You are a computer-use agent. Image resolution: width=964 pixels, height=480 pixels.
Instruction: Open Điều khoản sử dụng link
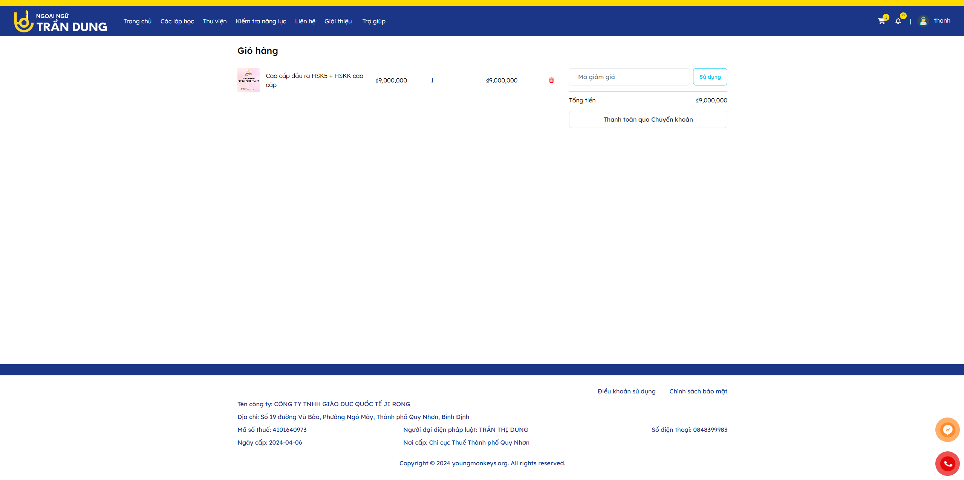[x=626, y=391]
